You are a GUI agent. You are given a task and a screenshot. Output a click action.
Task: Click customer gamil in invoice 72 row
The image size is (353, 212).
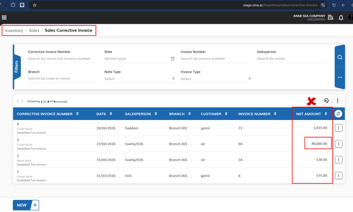205,128
